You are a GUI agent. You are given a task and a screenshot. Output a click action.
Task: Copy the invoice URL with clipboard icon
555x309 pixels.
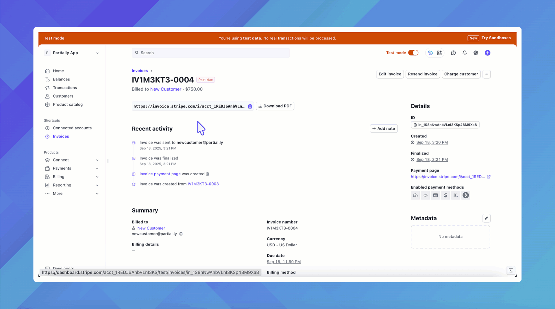250,106
